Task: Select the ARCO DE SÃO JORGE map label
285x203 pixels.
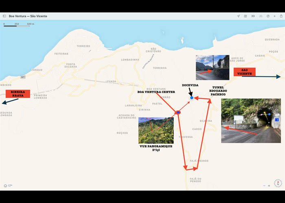Action: click(237, 59)
